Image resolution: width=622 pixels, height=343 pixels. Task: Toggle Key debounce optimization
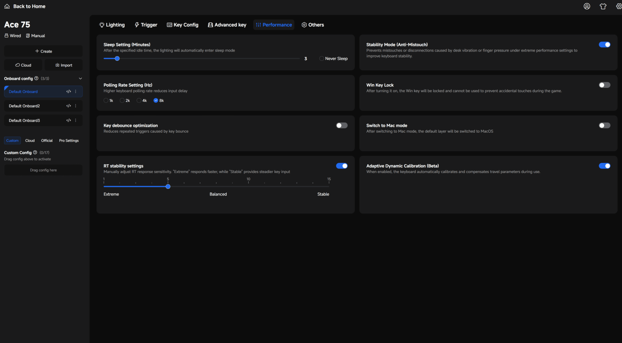tap(342, 125)
